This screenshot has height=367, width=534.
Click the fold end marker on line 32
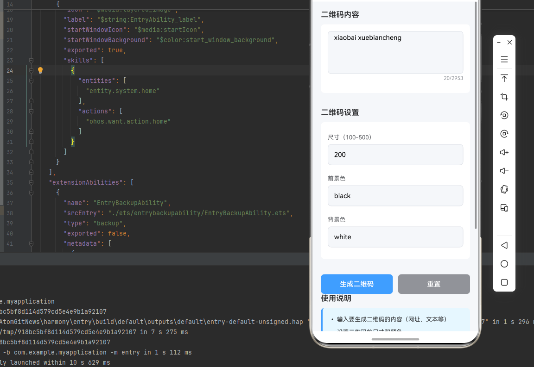pos(31,152)
